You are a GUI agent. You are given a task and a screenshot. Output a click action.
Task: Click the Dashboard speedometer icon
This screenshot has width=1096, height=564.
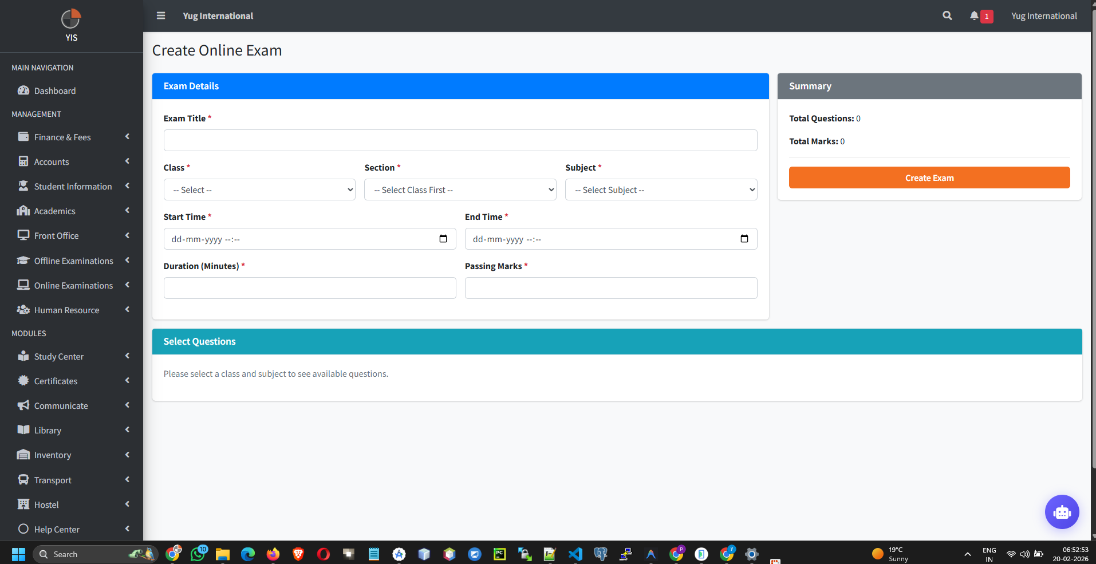[23, 90]
